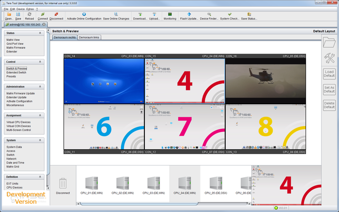Viewport: 339px width, 212px height.
Task: Open Presets in the sidebar
Action: (x=11, y=76)
